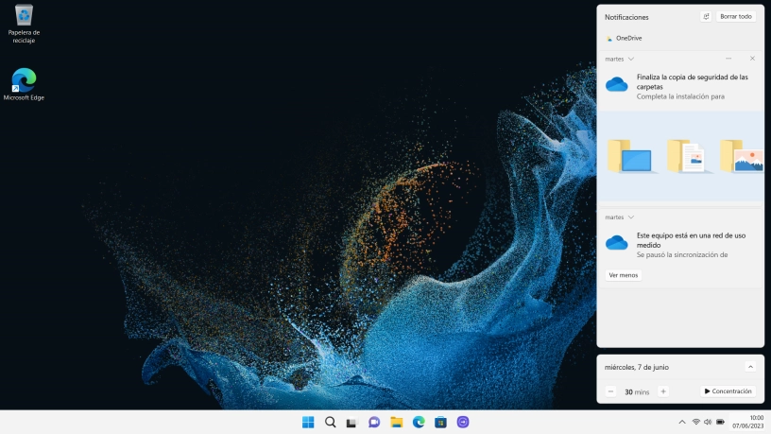
Task: Start a Concentración focus session
Action: tap(728, 391)
